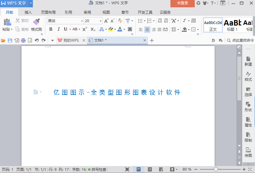Open file with the folder icon

(x=3, y=40)
